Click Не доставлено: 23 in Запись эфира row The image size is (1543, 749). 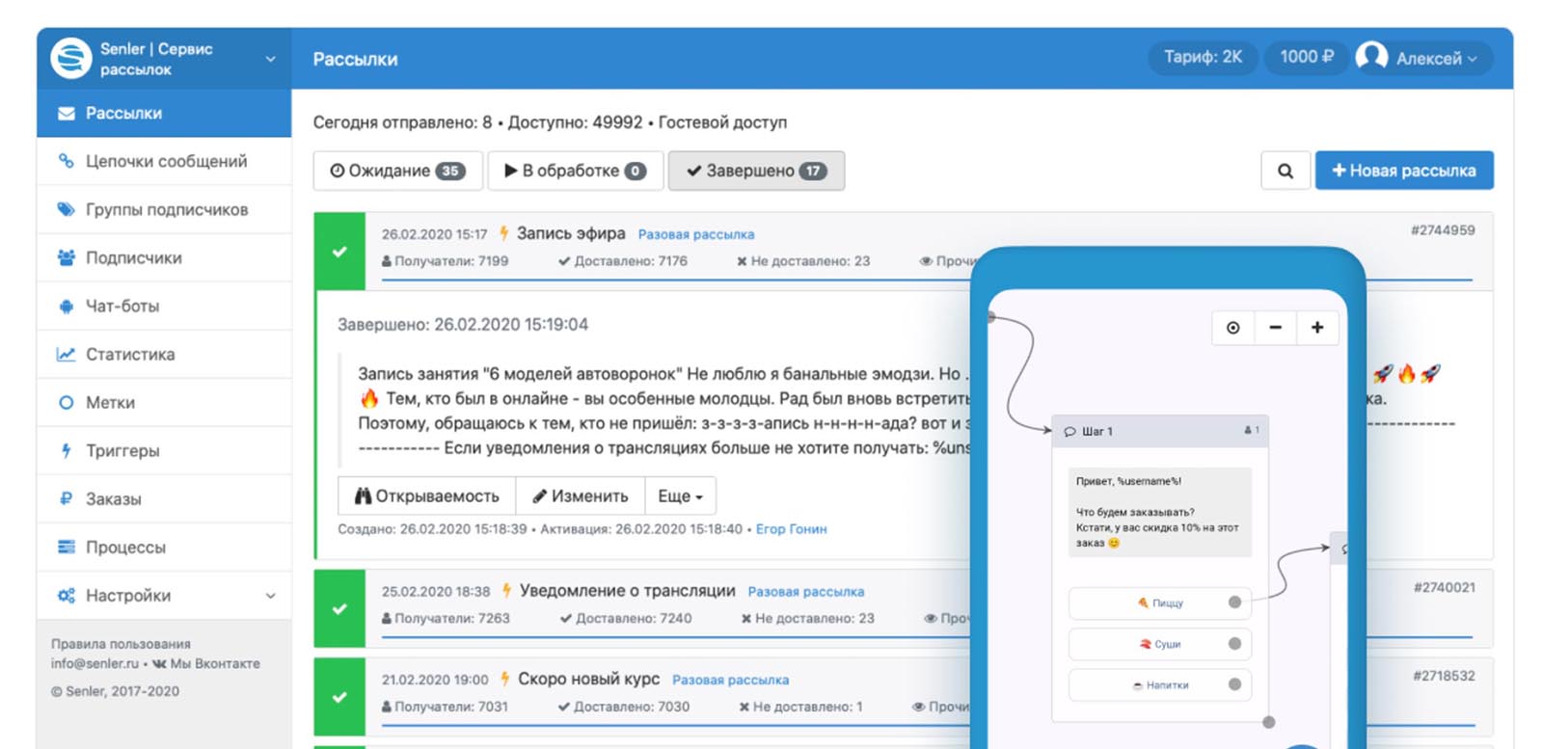[x=803, y=261]
